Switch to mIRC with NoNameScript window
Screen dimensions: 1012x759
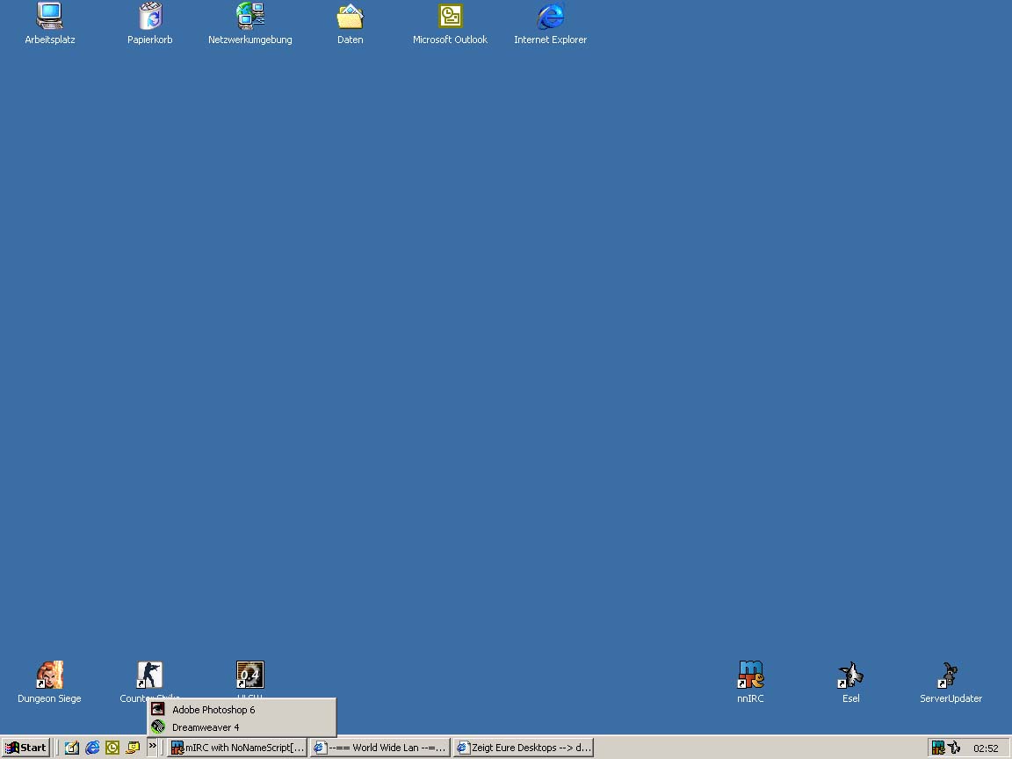(x=237, y=748)
